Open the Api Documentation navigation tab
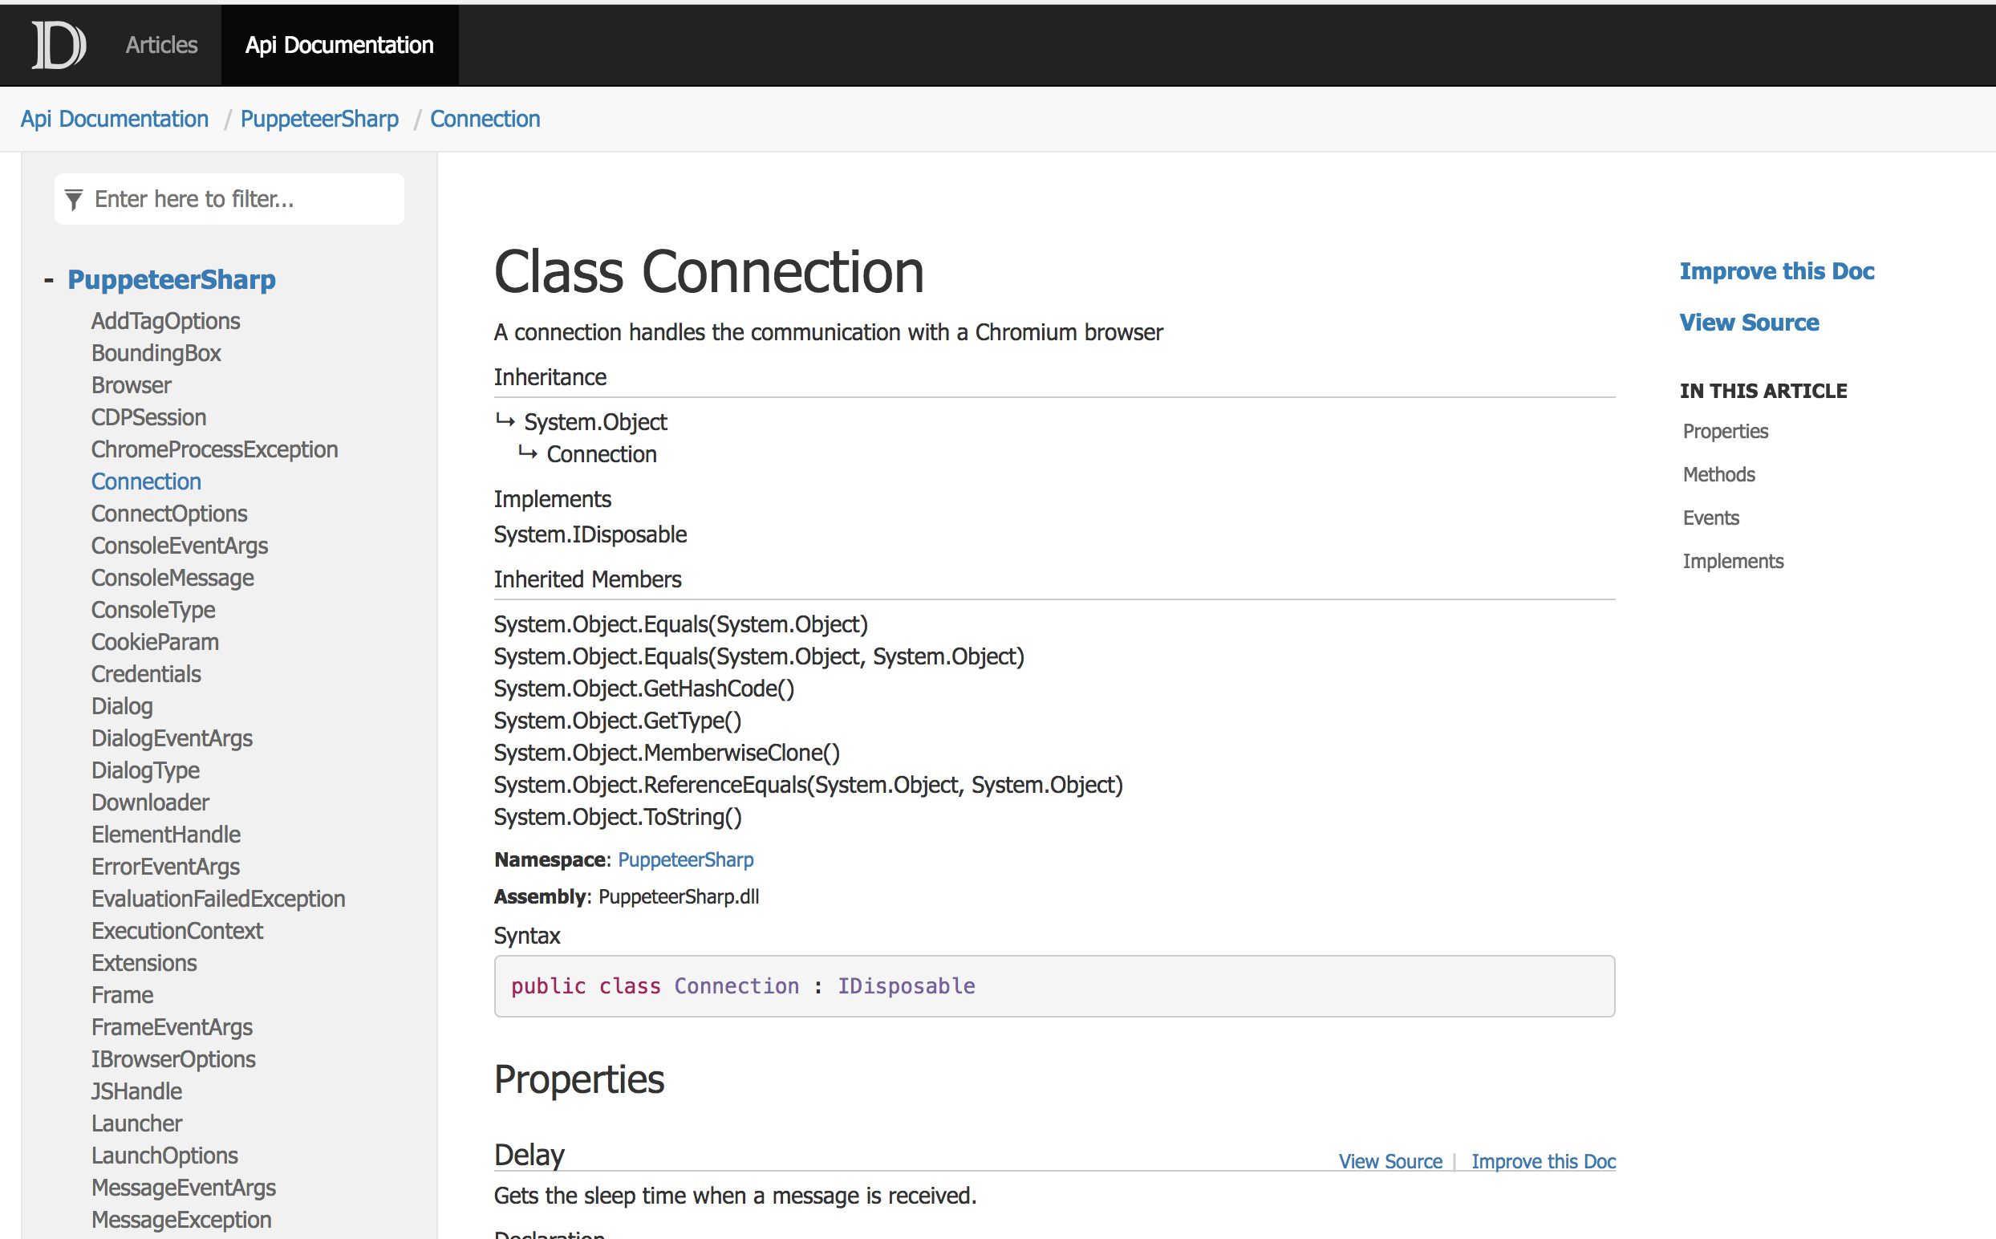This screenshot has height=1239, width=1996. (339, 45)
